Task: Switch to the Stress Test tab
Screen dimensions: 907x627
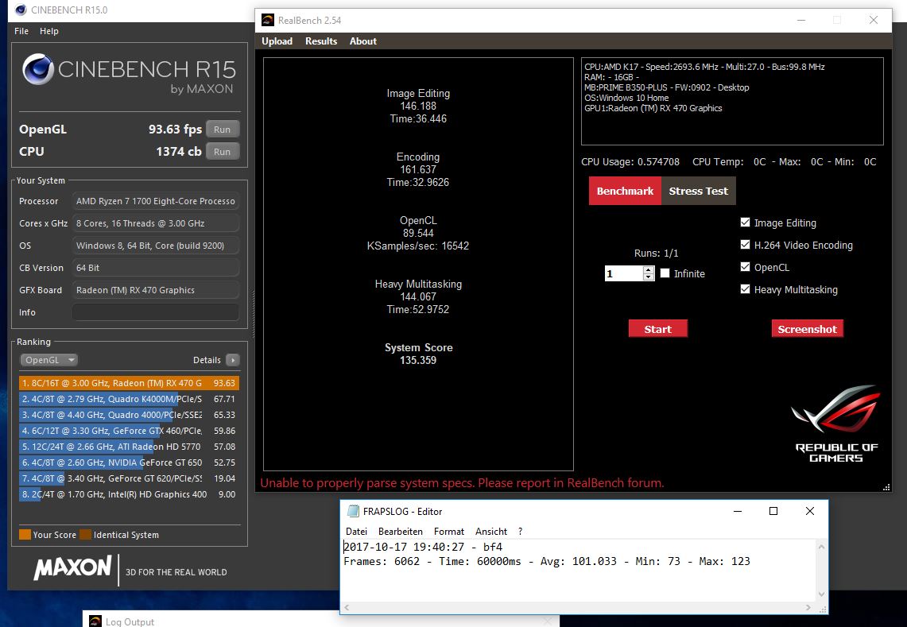Action: (698, 191)
